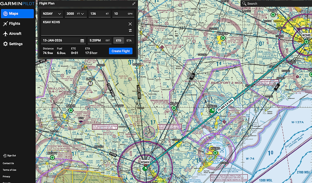Click the 75 NM 5.8 GAL route label

click(225, 105)
